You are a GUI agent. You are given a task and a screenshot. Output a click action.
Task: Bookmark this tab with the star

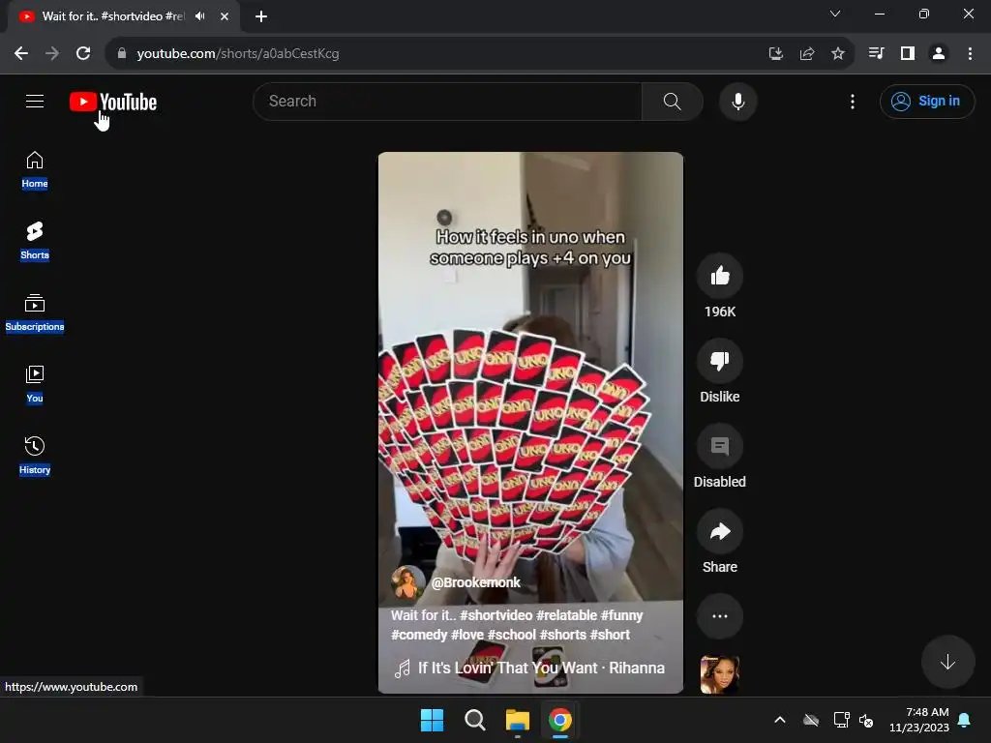[x=837, y=54]
